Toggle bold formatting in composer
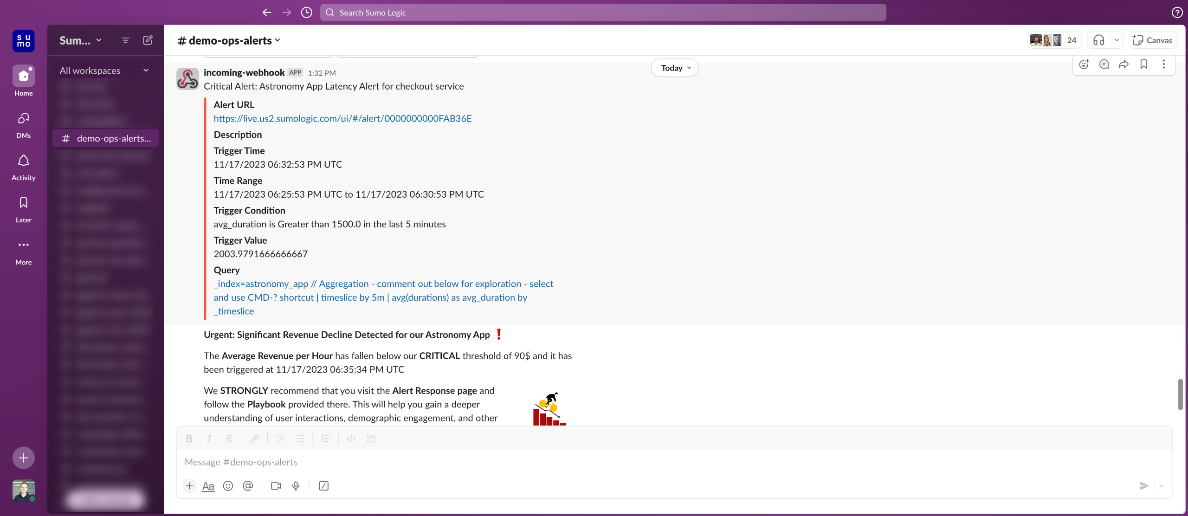The image size is (1188, 516). coord(189,439)
